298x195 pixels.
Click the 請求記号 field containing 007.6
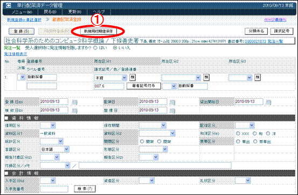tap(109, 86)
